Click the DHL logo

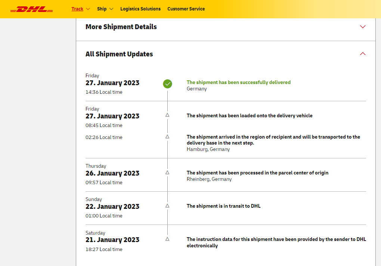click(x=31, y=9)
